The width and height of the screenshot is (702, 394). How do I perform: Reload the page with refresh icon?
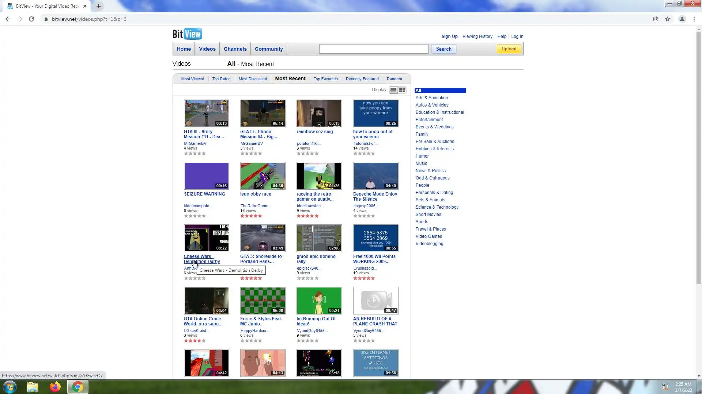point(31,19)
